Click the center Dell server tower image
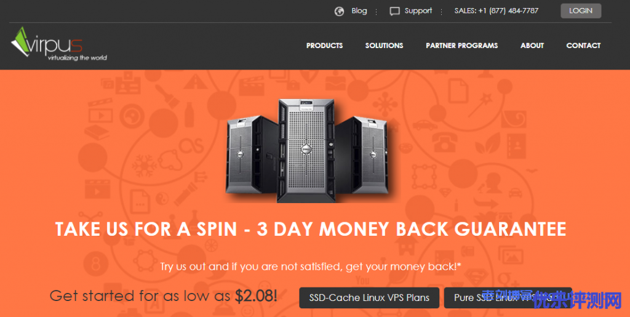 click(x=306, y=151)
